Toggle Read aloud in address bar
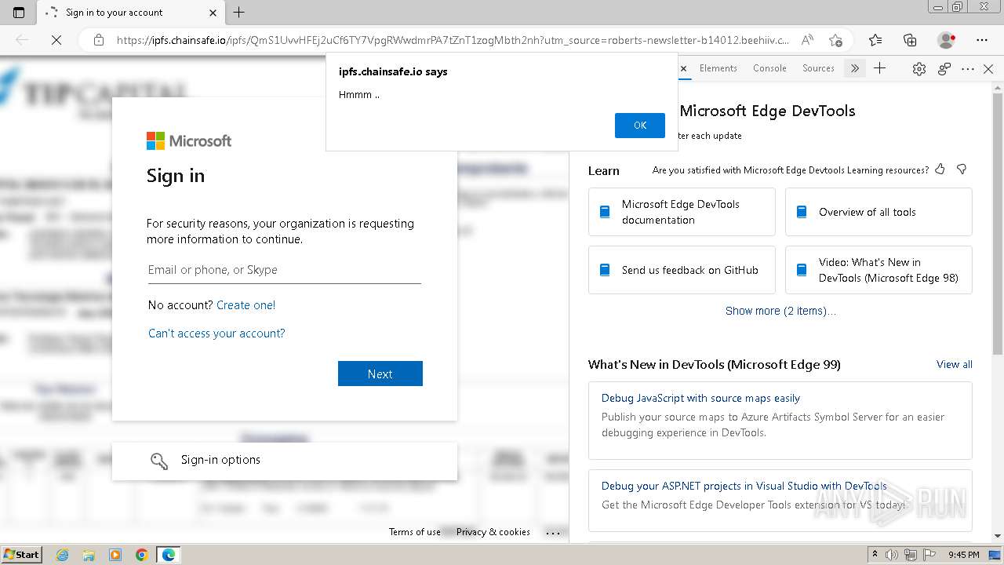This screenshot has width=1004, height=565. (807, 40)
